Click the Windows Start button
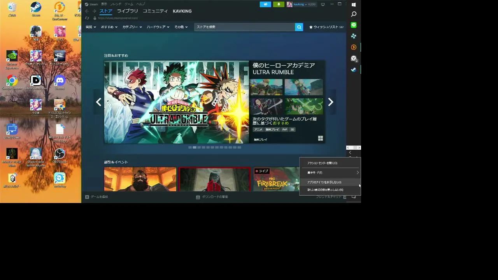 point(354,5)
